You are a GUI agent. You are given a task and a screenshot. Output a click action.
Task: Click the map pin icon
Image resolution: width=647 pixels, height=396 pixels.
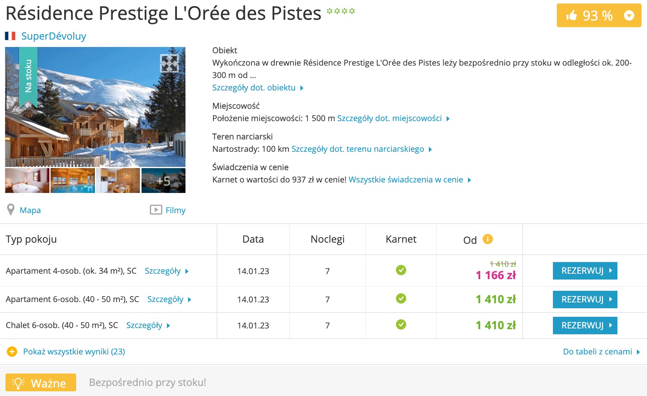click(11, 210)
